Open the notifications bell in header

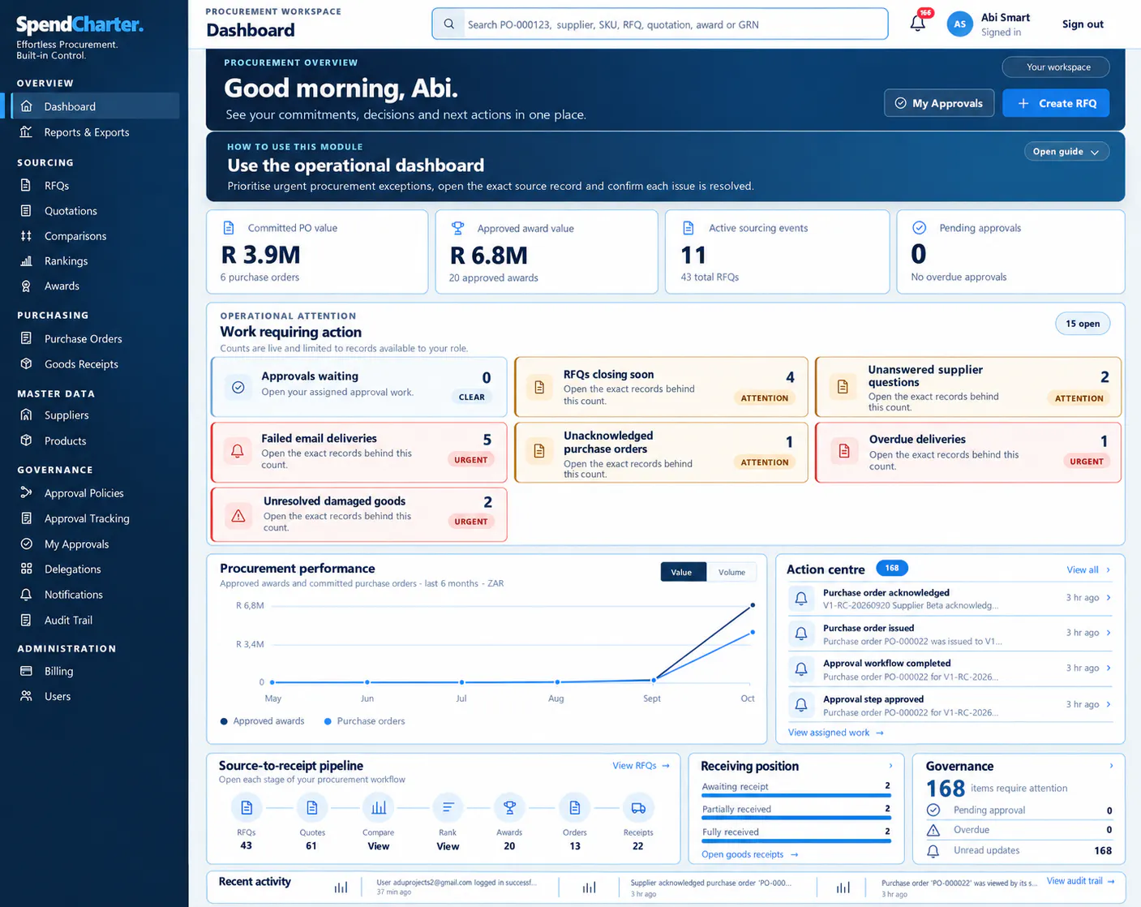coord(917,24)
